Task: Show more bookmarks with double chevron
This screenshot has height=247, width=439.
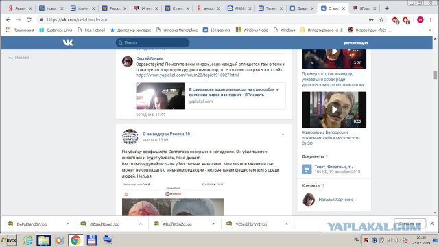Action: pyautogui.click(x=430, y=30)
